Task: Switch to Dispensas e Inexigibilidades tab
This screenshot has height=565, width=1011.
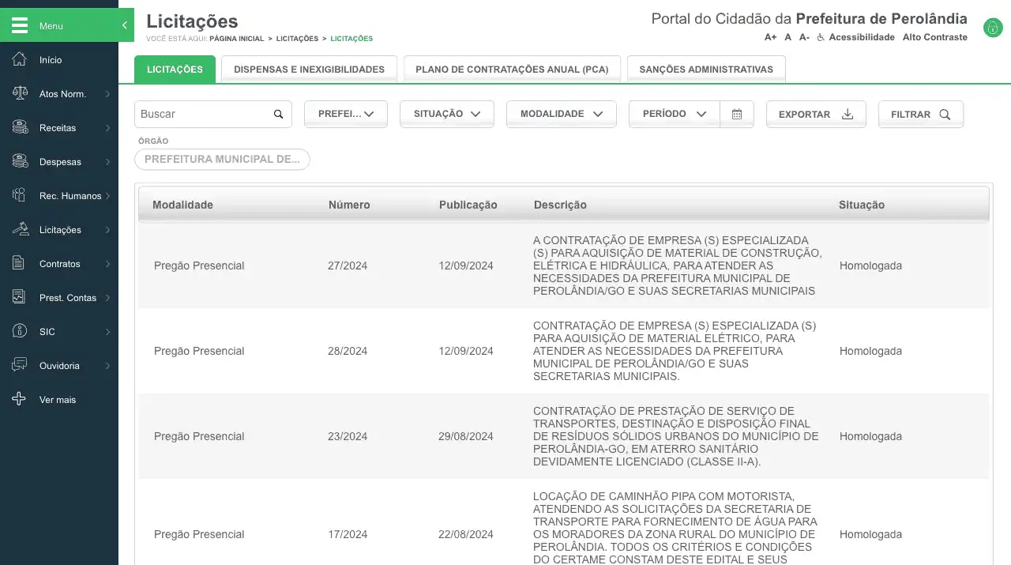Action: tap(309, 70)
